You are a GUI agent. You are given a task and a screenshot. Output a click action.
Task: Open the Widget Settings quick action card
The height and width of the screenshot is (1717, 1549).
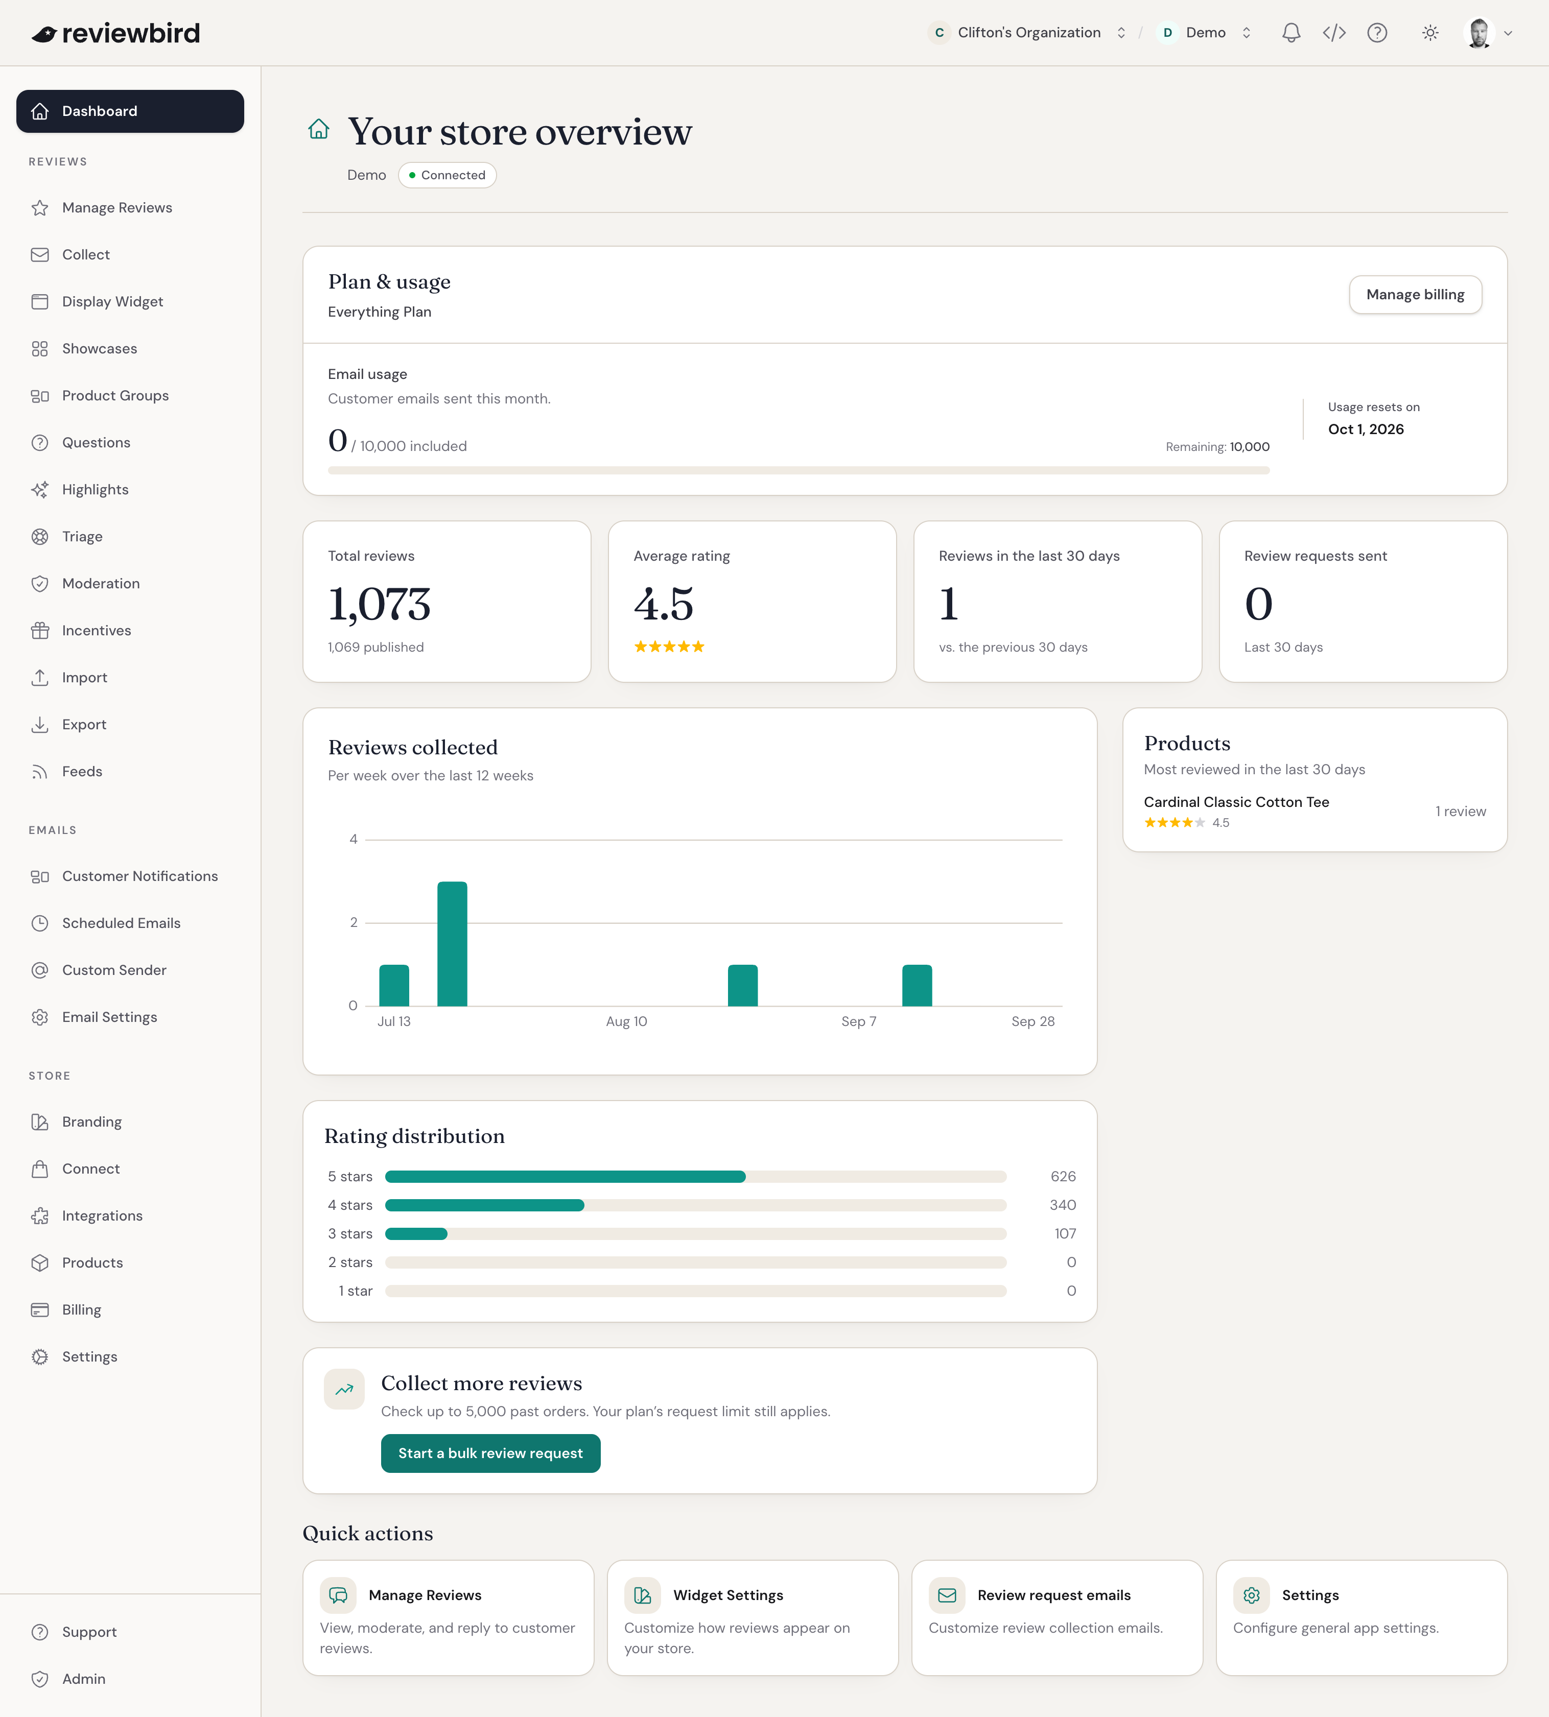coord(753,1617)
